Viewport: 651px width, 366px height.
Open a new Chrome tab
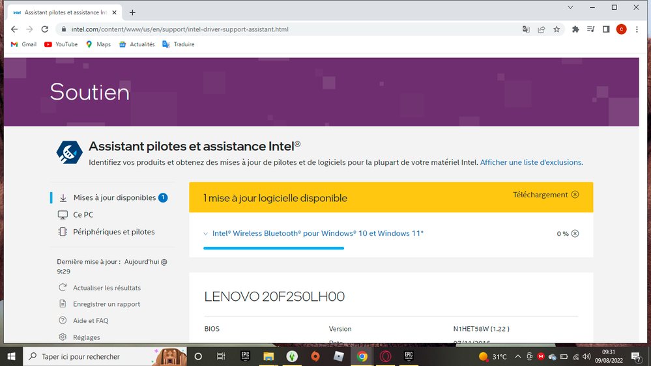coord(132,12)
